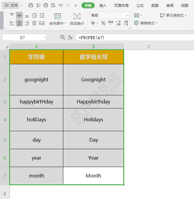Toggle center horizontal alignment

click(19, 23)
